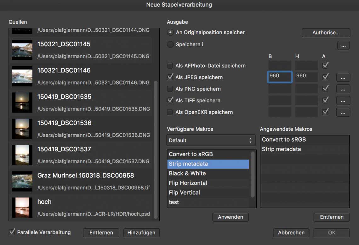Choose Flip Horizontal macro from list
The width and height of the screenshot is (359, 245).
click(188, 183)
